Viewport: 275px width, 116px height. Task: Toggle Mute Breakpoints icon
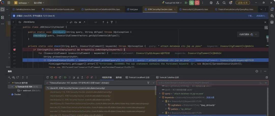(92, 77)
